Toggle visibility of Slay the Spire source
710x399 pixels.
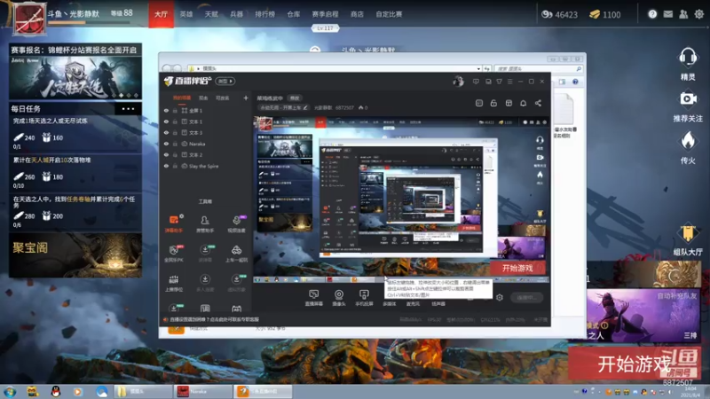(166, 166)
